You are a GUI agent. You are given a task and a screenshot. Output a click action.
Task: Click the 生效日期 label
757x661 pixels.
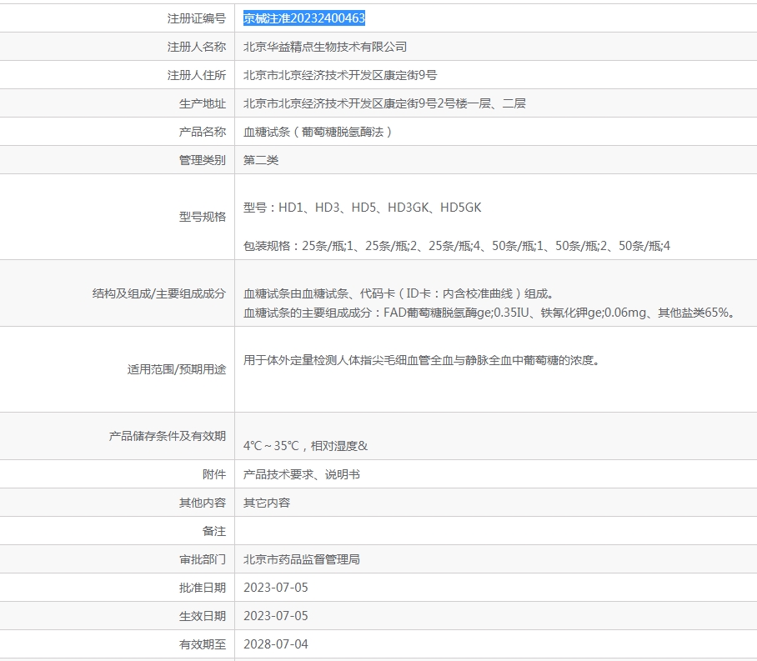click(x=203, y=617)
